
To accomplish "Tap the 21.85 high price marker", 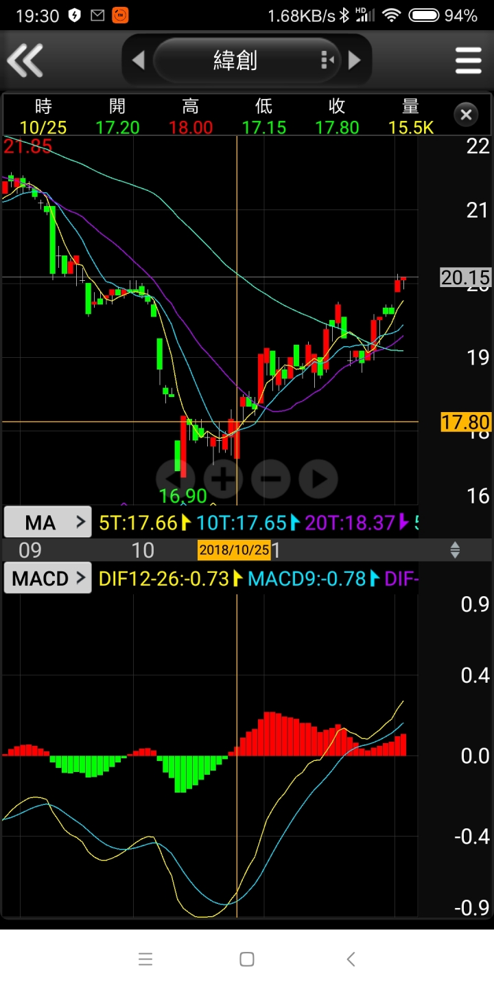I will click(27, 146).
